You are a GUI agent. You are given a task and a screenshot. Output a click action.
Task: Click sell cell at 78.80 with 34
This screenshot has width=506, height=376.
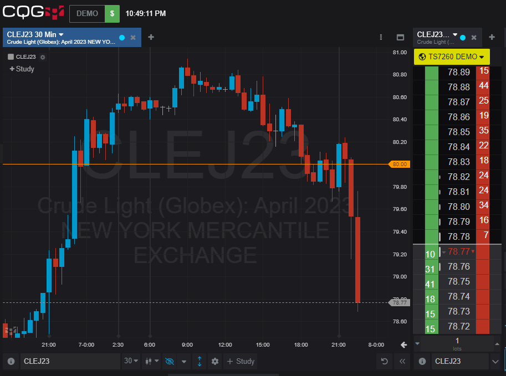click(483, 206)
